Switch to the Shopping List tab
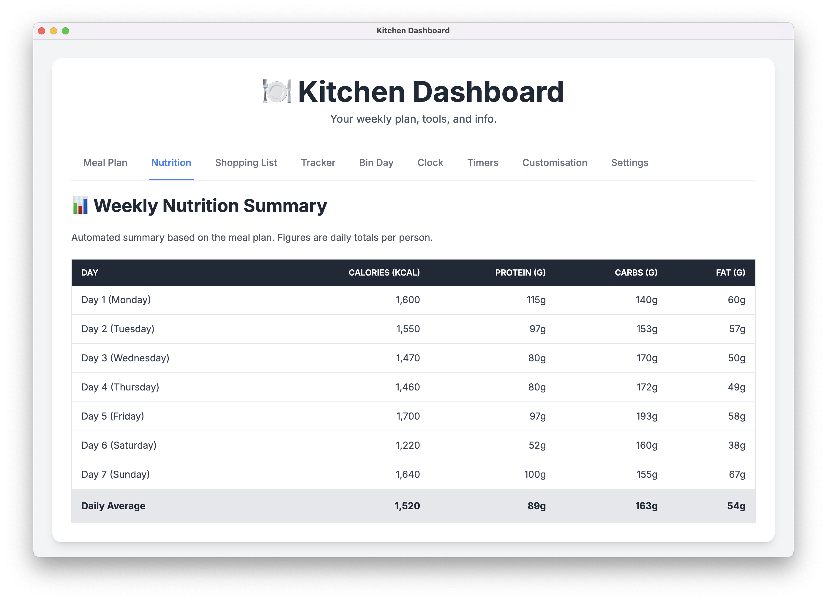Screen dimensions: 827x601 tap(246, 162)
